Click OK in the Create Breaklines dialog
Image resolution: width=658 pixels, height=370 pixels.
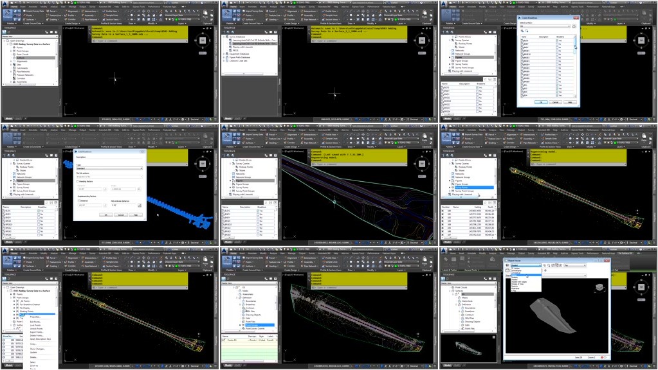tap(540, 102)
